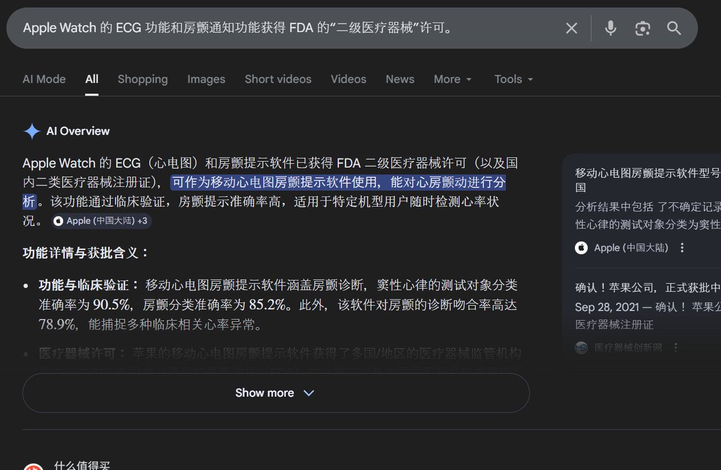Click the AI Overview heading text
Viewport: 721px width, 470px height.
(x=78, y=131)
